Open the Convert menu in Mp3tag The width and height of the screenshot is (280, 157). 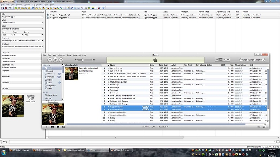click(19, 4)
